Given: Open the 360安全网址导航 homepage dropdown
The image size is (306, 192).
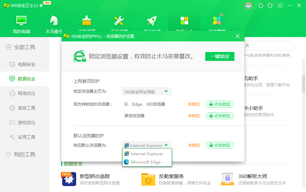Looking at the screenshot, I should click(146, 91).
